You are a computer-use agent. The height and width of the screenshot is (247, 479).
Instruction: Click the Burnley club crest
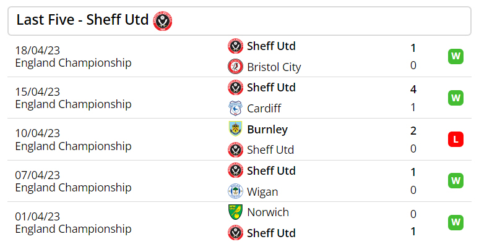pos(236,128)
